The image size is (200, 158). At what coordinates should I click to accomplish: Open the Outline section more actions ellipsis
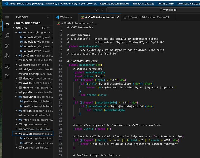[49, 28]
